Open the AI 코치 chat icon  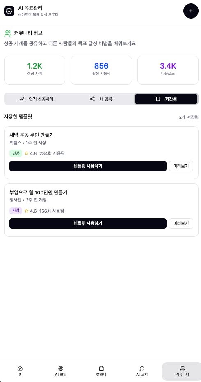pyautogui.click(x=142, y=368)
